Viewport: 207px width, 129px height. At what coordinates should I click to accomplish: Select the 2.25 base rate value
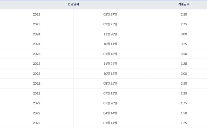tap(184, 93)
